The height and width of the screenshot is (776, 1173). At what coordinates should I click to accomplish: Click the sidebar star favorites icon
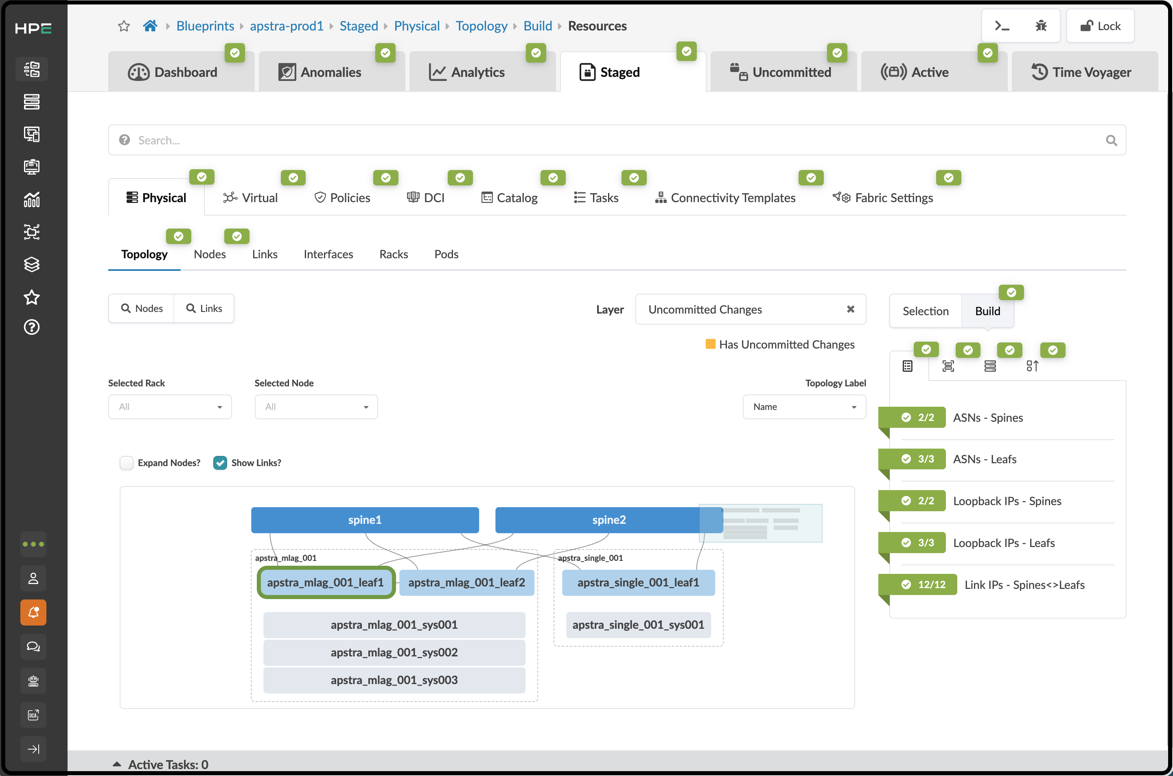[32, 297]
